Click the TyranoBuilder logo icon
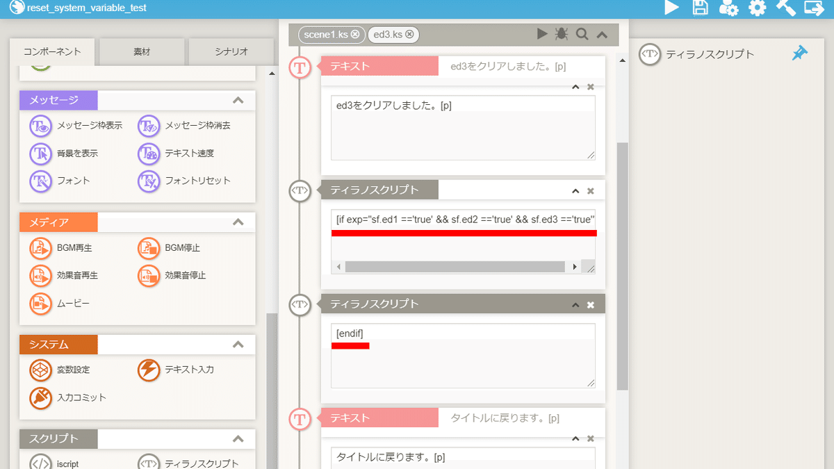 (x=17, y=8)
